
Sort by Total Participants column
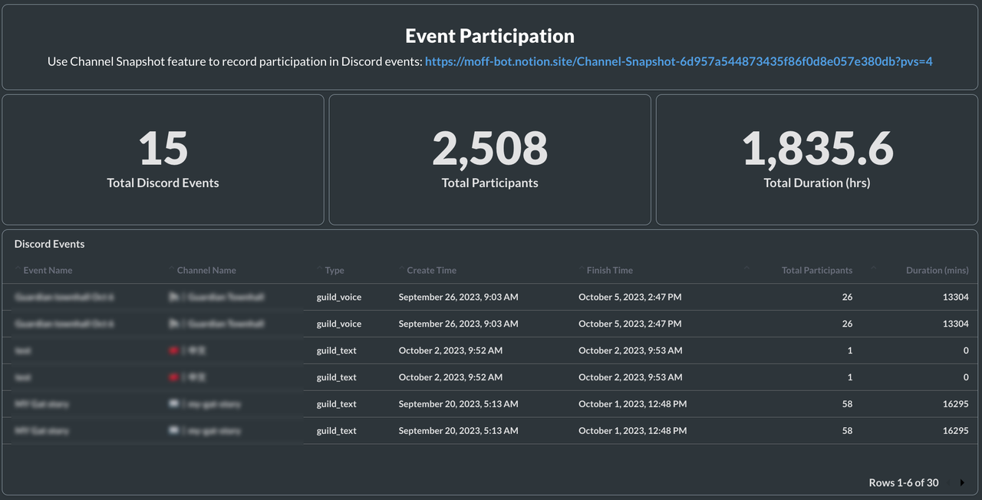[x=817, y=270]
